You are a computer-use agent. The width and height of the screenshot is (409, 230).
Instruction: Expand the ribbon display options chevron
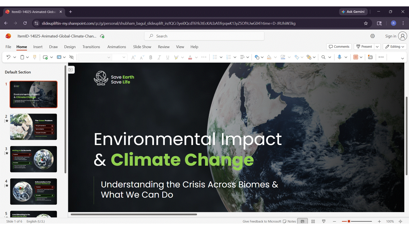pyautogui.click(x=403, y=58)
